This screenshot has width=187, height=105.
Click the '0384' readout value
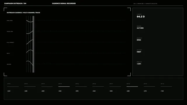[139, 40]
